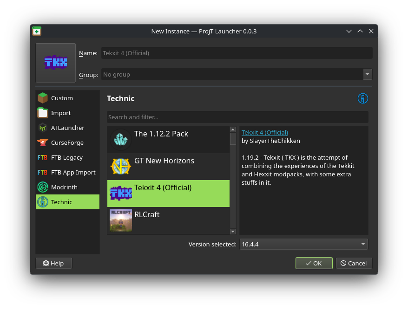This screenshot has height=310, width=408.
Task: Open the Import page icon
Action: pyautogui.click(x=42, y=113)
